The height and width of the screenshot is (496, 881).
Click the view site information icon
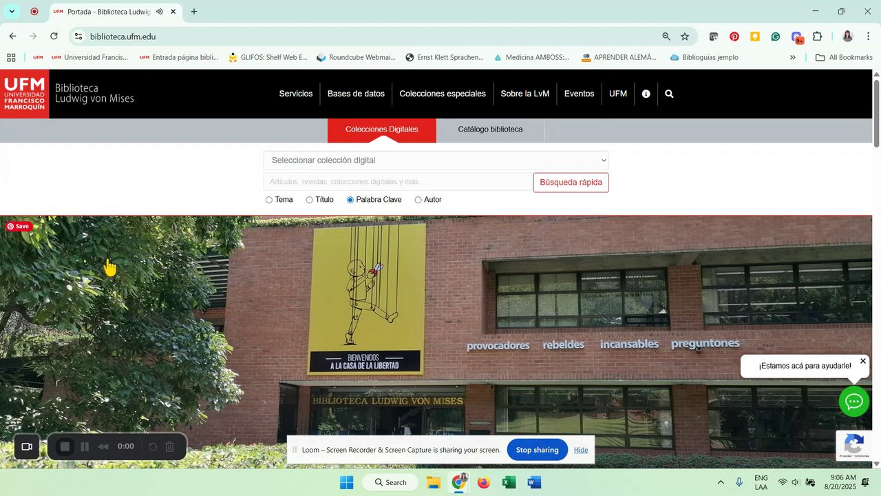coord(78,37)
